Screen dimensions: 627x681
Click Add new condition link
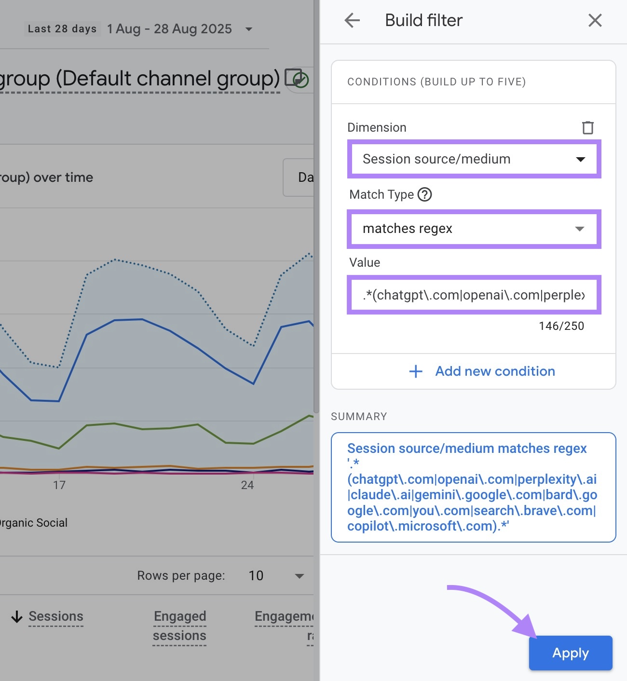[495, 371]
